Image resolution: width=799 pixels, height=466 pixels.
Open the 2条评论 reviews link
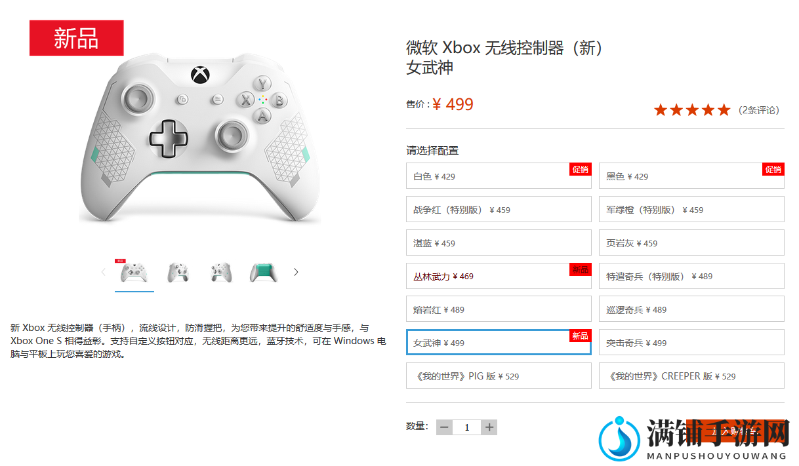pyautogui.click(x=759, y=110)
